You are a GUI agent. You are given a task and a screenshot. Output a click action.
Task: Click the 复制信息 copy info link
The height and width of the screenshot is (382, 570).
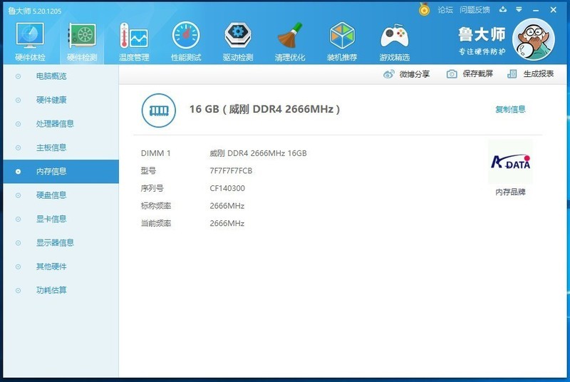coord(510,109)
